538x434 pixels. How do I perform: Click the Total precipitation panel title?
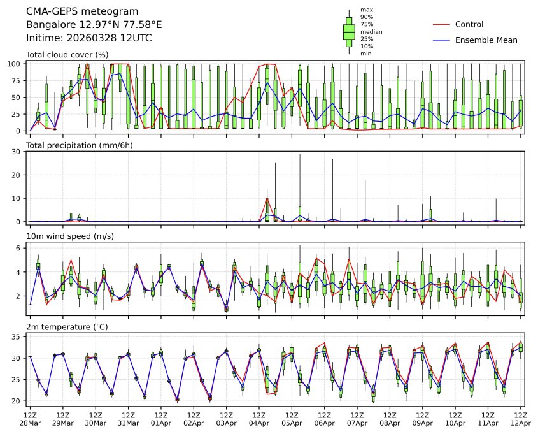[79, 145]
